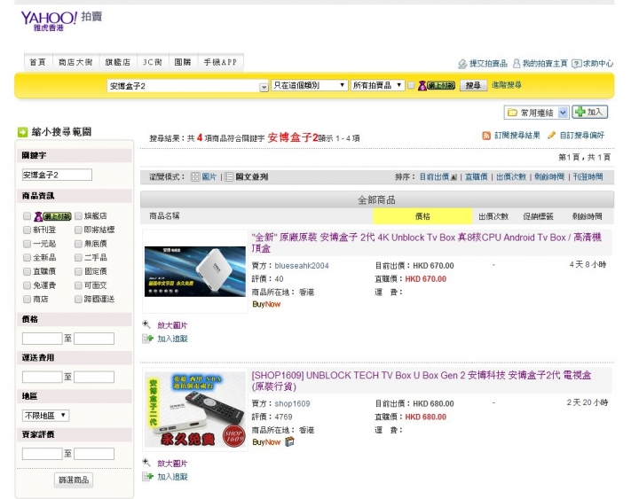Viewport: 639px width, 499px height.
Task: Click the white TV box product thumbnail
Action: [x=195, y=271]
